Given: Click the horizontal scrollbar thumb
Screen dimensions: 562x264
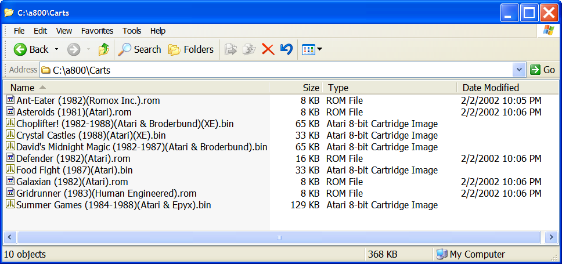Looking at the screenshot, I should pos(279,237).
